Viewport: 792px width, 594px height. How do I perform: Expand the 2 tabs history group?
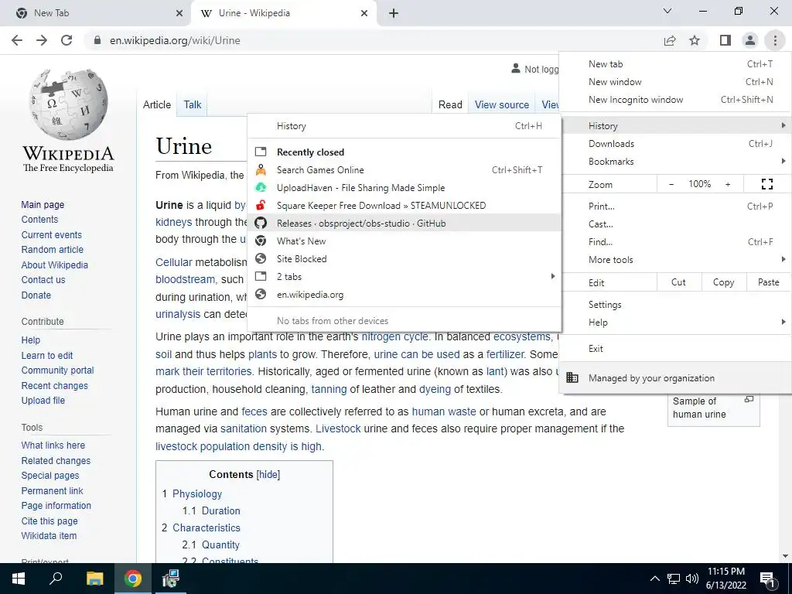point(404,277)
